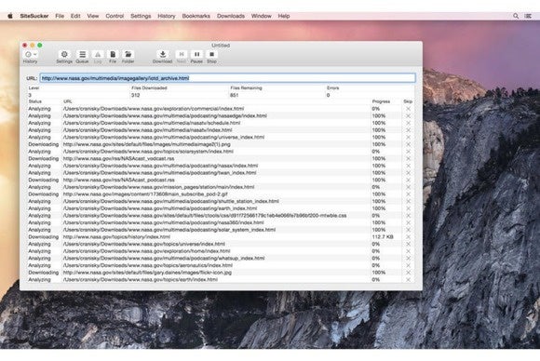540x361 pixels.
Task: Select the Files Remaining value 851
Action: [235, 95]
